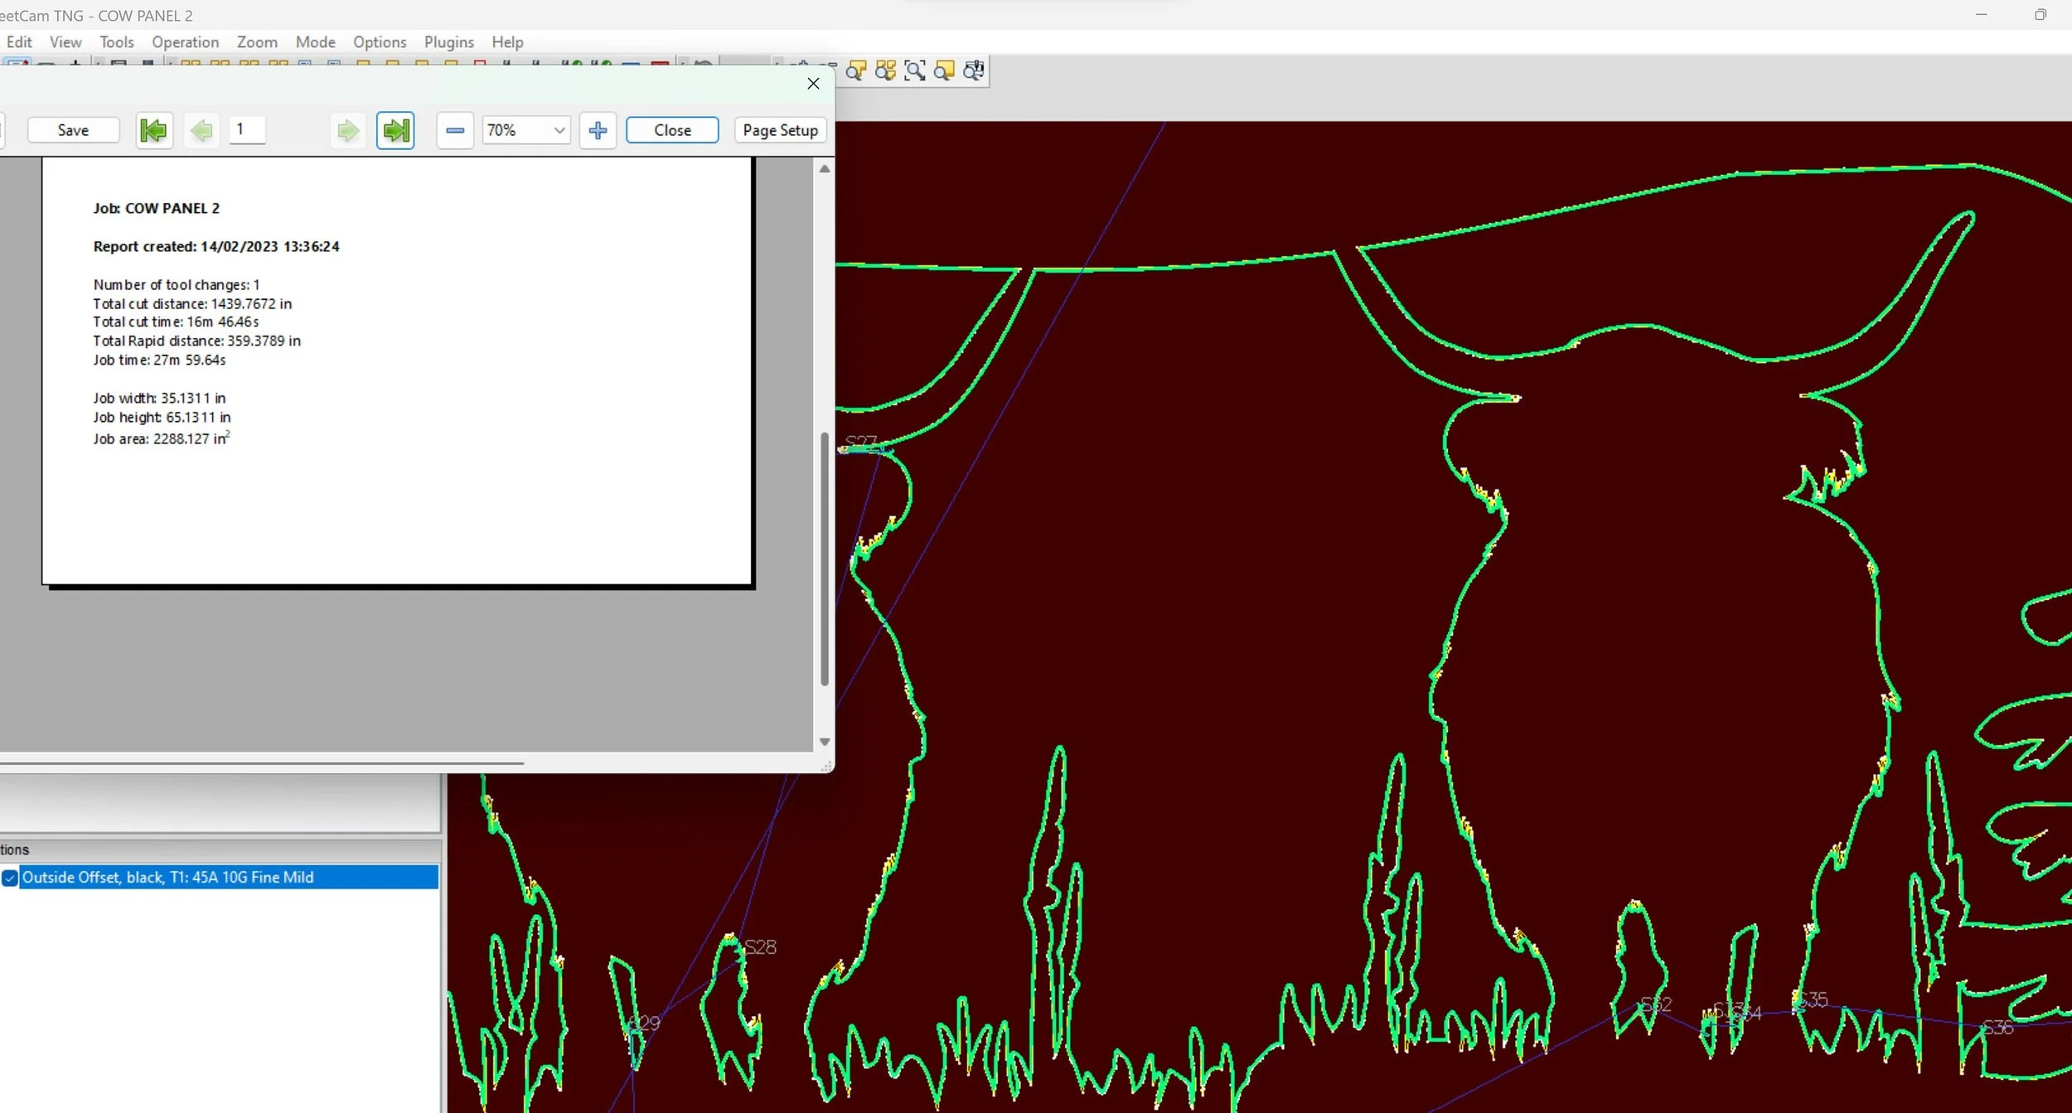Screen dimensions: 2072x1113
Task: Click zoom extents icon with corner brackets
Action: pos(915,71)
